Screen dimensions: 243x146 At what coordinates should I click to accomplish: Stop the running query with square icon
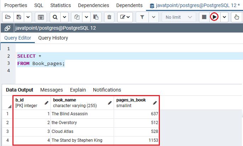point(204,17)
